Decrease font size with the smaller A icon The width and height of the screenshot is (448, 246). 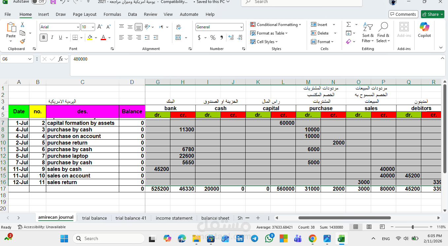[108, 27]
